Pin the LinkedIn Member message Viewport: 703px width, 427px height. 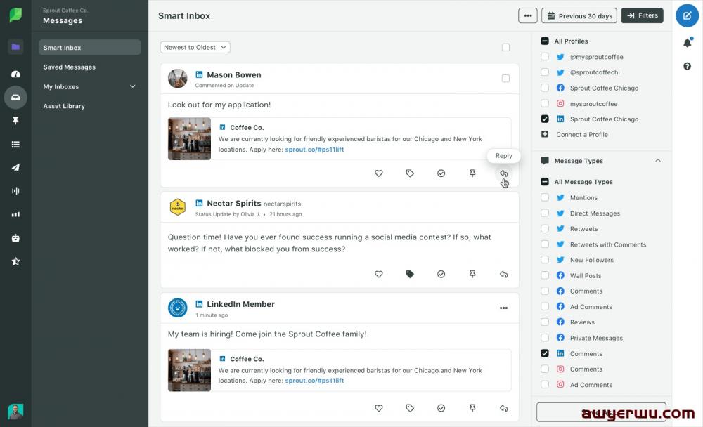[472, 408]
